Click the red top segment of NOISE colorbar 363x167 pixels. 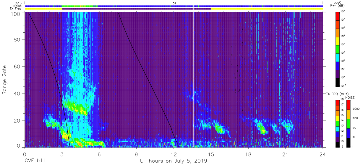click(348, 105)
